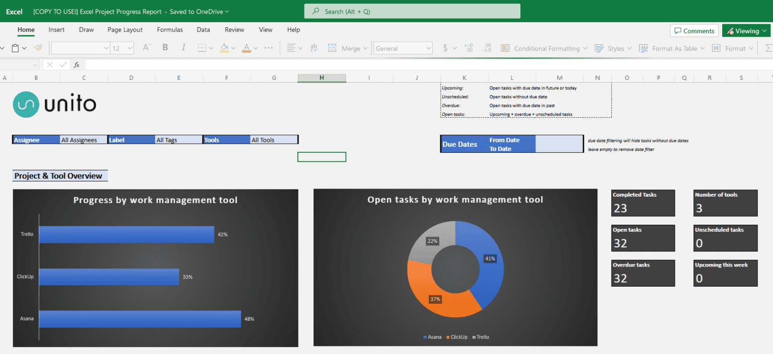Select the Format Painter tool
Image resolution: width=773 pixels, height=354 pixels.
pyautogui.click(x=38, y=48)
